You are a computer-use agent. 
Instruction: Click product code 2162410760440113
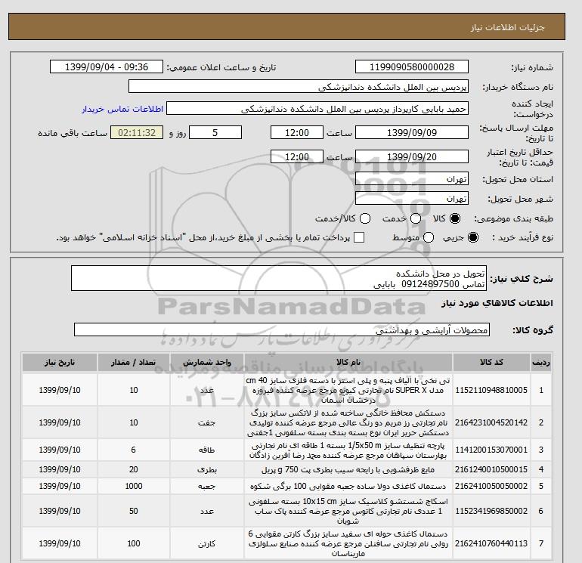point(491,543)
